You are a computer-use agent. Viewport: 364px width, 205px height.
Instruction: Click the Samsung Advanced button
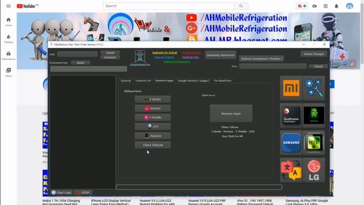click(x=221, y=55)
